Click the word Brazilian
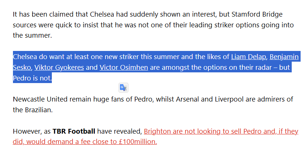This screenshot has height=158, width=308. pos(39,110)
